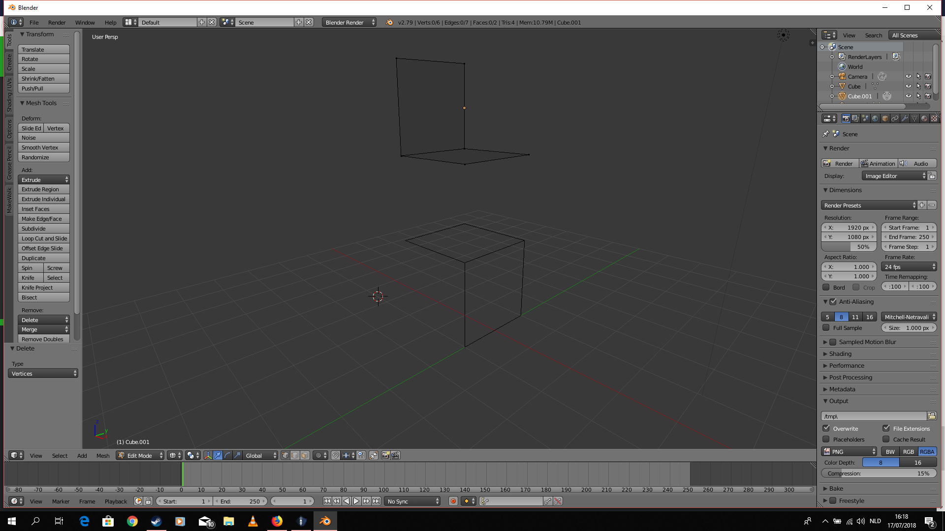Open the Object properties tab (orange cube)
The height and width of the screenshot is (531, 945).
click(885, 118)
